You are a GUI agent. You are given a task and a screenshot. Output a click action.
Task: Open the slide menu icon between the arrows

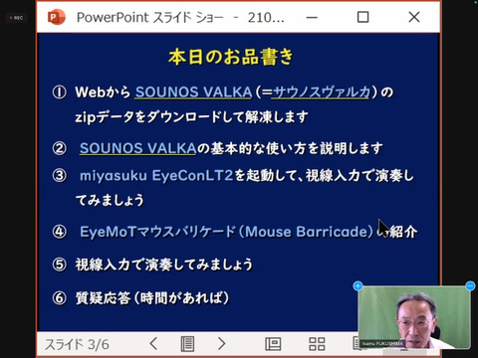[187, 344]
